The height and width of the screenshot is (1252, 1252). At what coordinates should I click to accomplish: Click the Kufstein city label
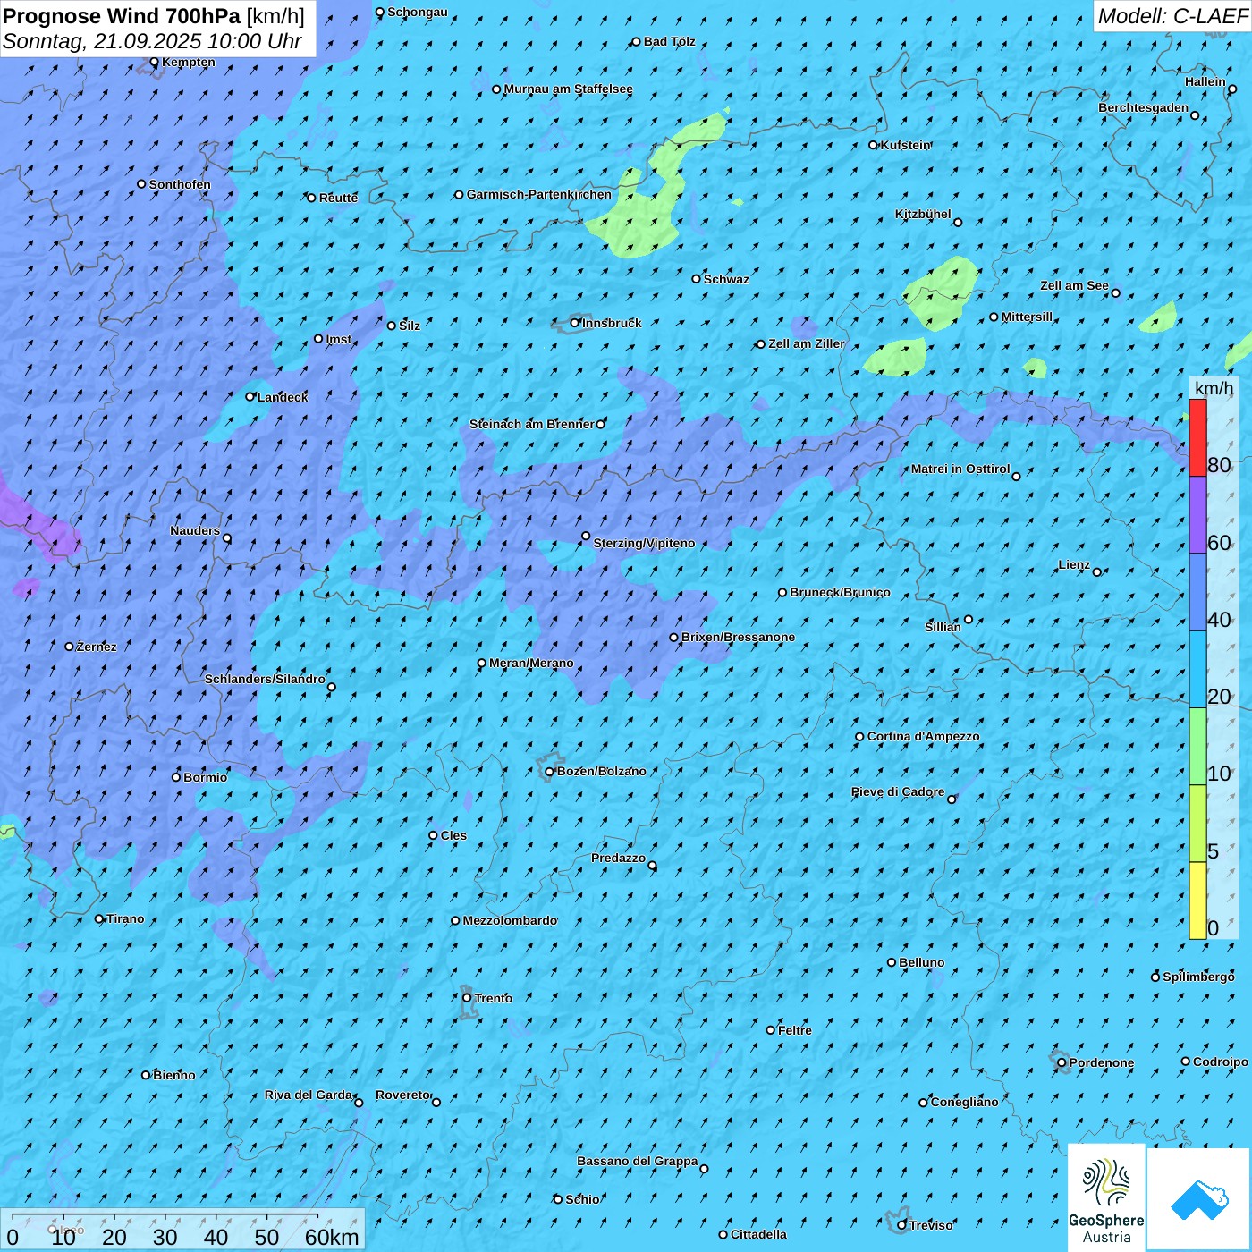[906, 145]
